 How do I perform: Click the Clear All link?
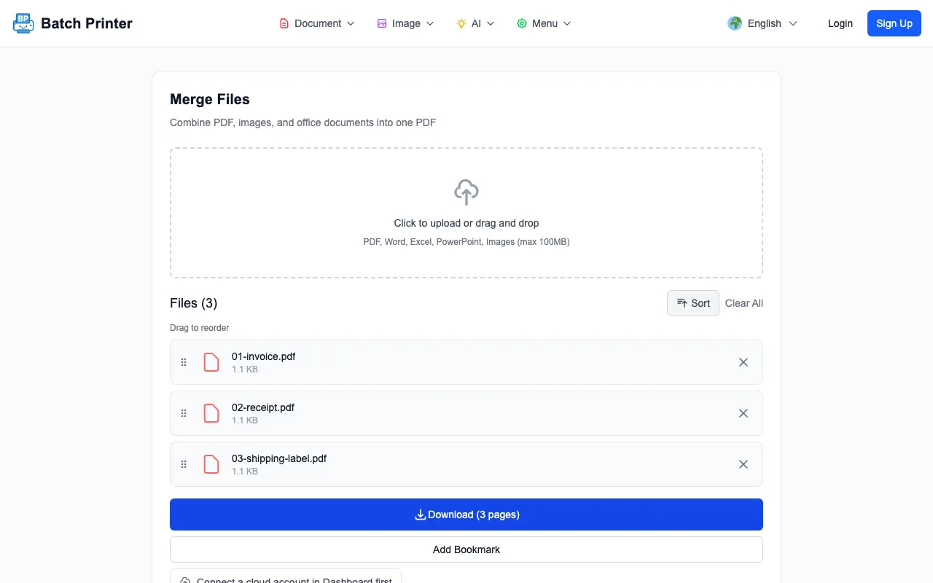click(744, 303)
